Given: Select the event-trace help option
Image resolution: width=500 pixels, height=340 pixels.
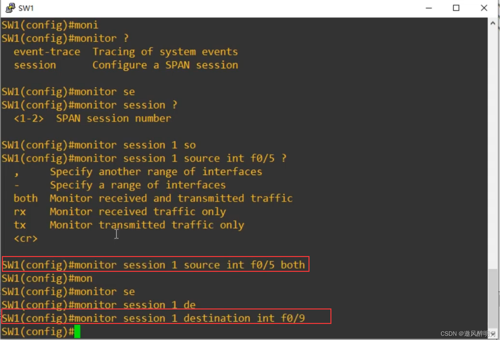Looking at the screenshot, I should pyautogui.click(x=47, y=52).
